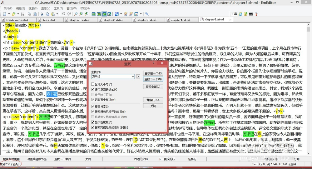Image resolution: width=312 pixels, height=169 pixels.
Task: Open the 帮助(H) menu
Action: (85, 8)
